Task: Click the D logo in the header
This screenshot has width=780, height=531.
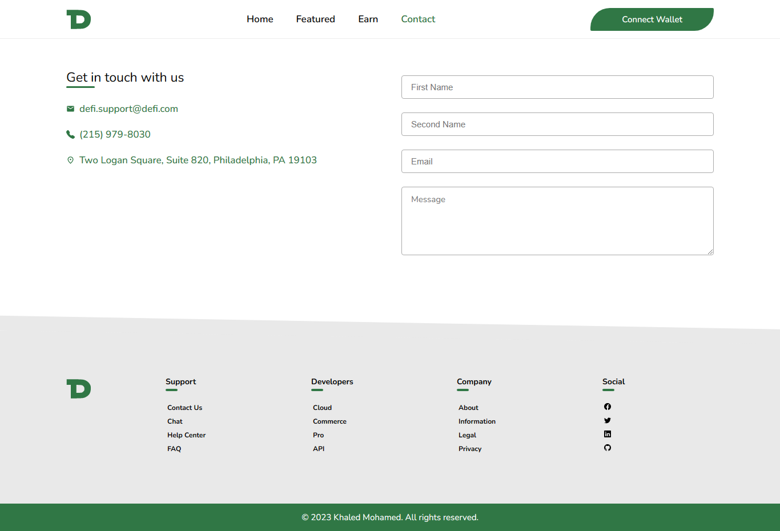Action: pyautogui.click(x=78, y=19)
